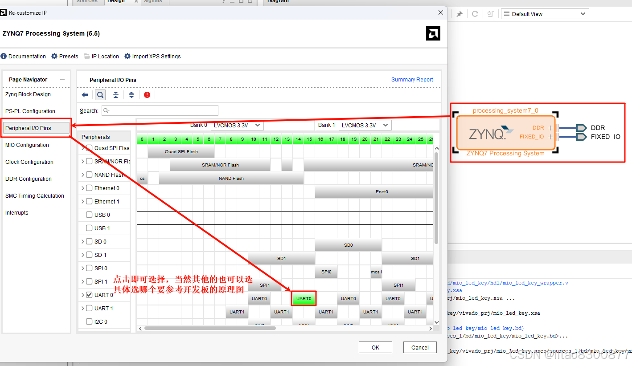Enable the SRAM/NOR Flash checkbox
This screenshot has height=366, width=632.
click(89, 161)
